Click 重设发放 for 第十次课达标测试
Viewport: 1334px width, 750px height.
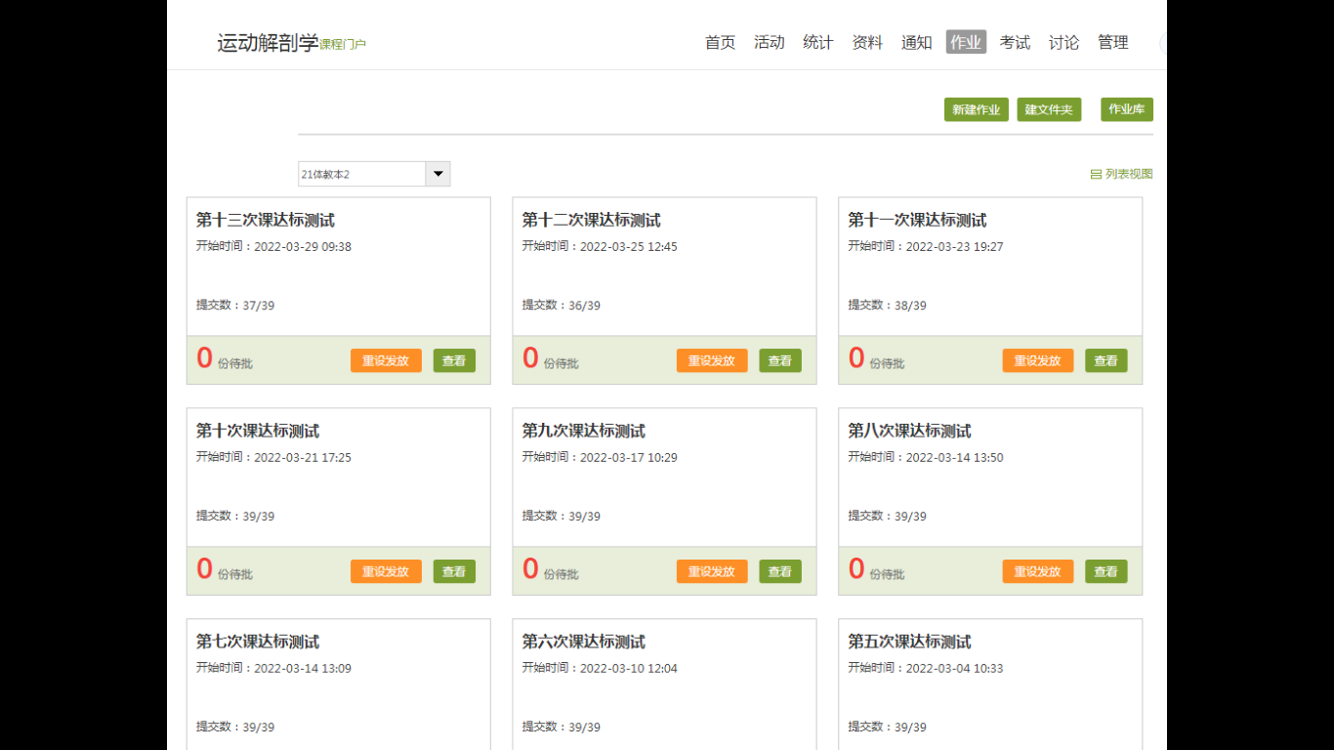click(386, 571)
